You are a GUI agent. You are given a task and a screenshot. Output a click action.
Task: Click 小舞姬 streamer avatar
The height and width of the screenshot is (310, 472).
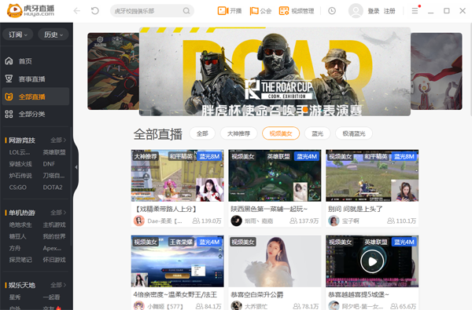139,306
